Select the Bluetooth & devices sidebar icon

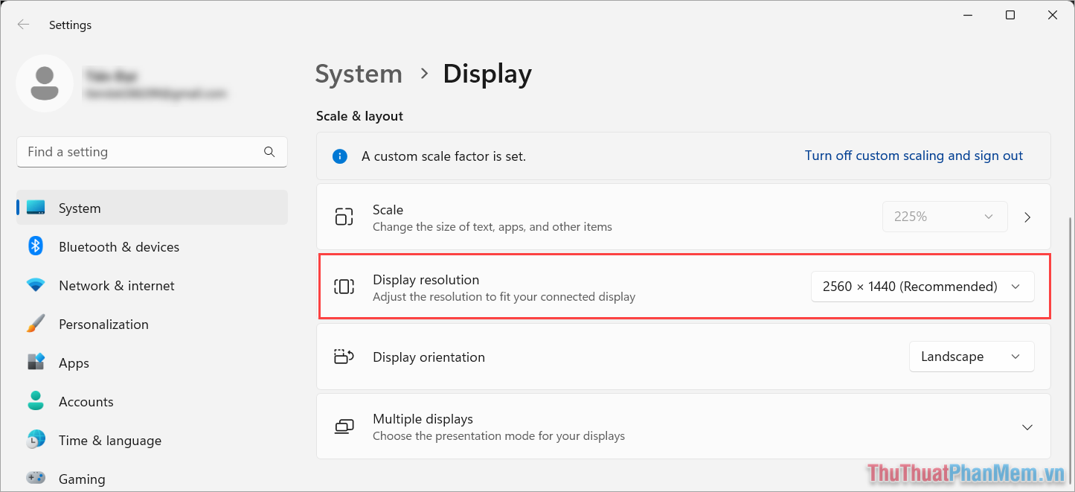[x=35, y=246]
